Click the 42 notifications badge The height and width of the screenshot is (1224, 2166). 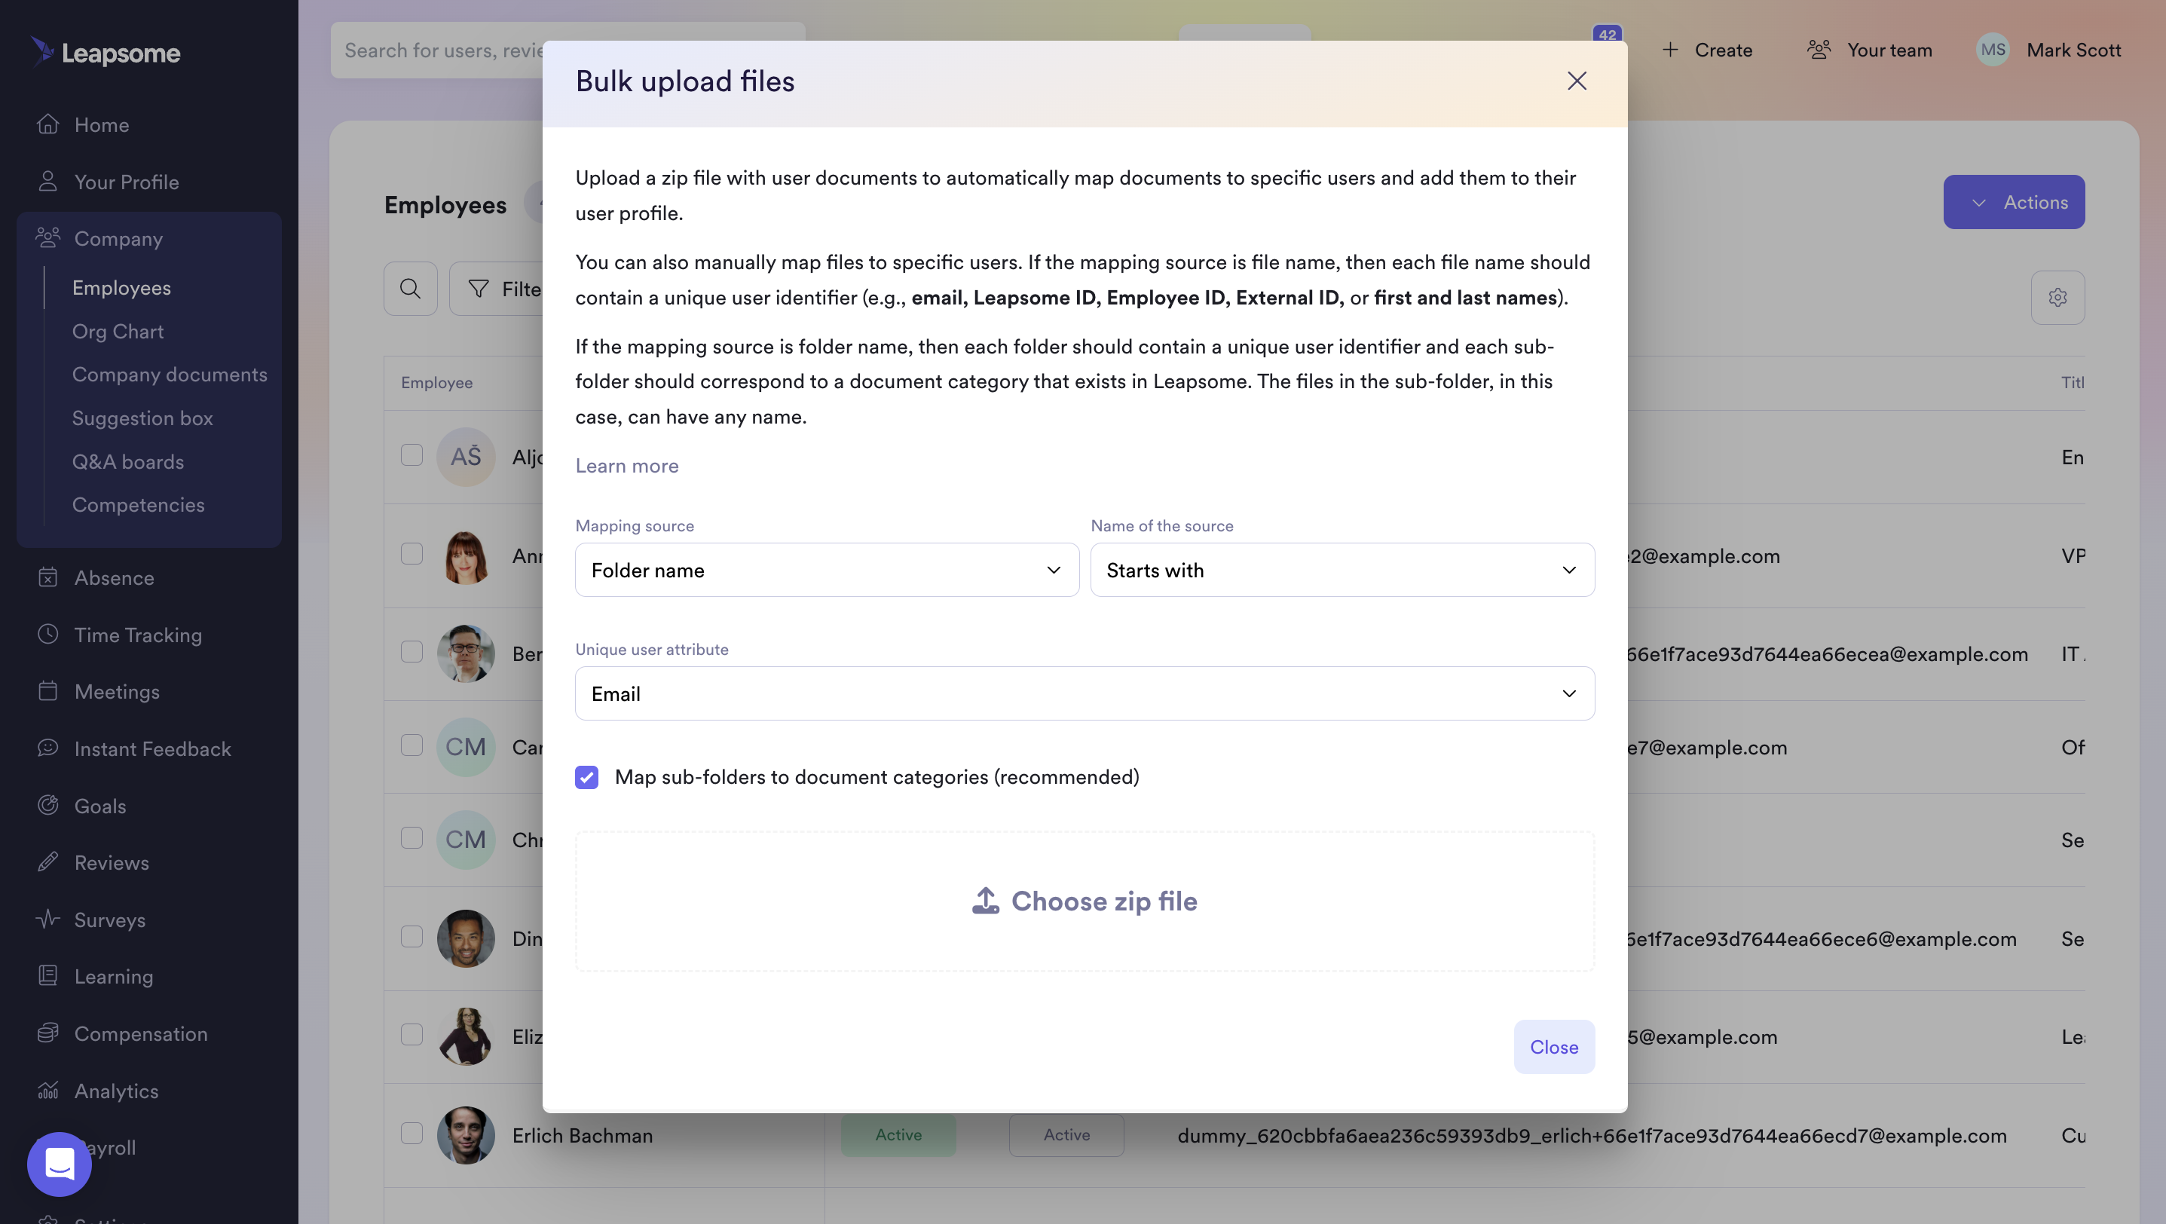click(x=1607, y=35)
